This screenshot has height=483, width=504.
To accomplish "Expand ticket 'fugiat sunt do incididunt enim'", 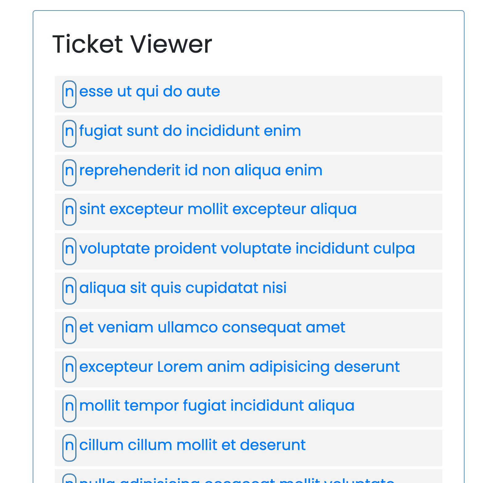I will point(190,131).
